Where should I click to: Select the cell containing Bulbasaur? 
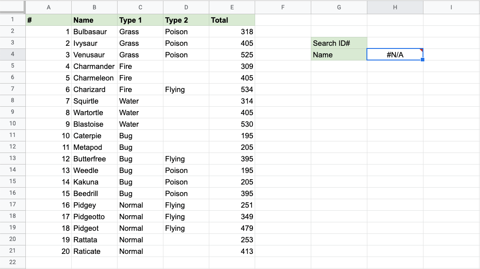(x=94, y=32)
